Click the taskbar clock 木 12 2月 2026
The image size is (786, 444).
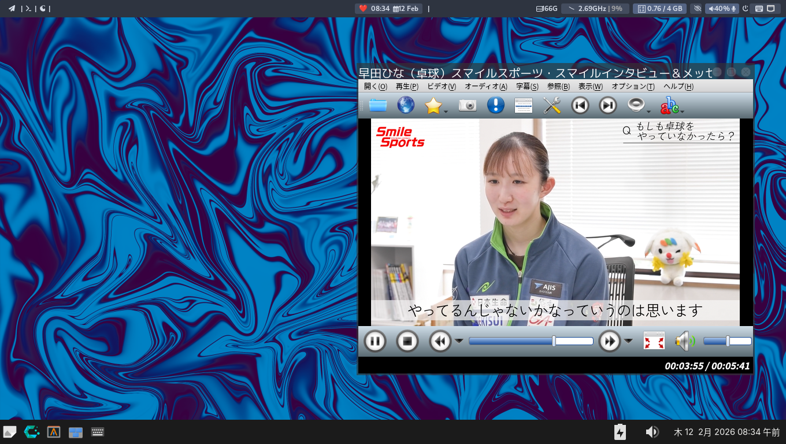727,432
